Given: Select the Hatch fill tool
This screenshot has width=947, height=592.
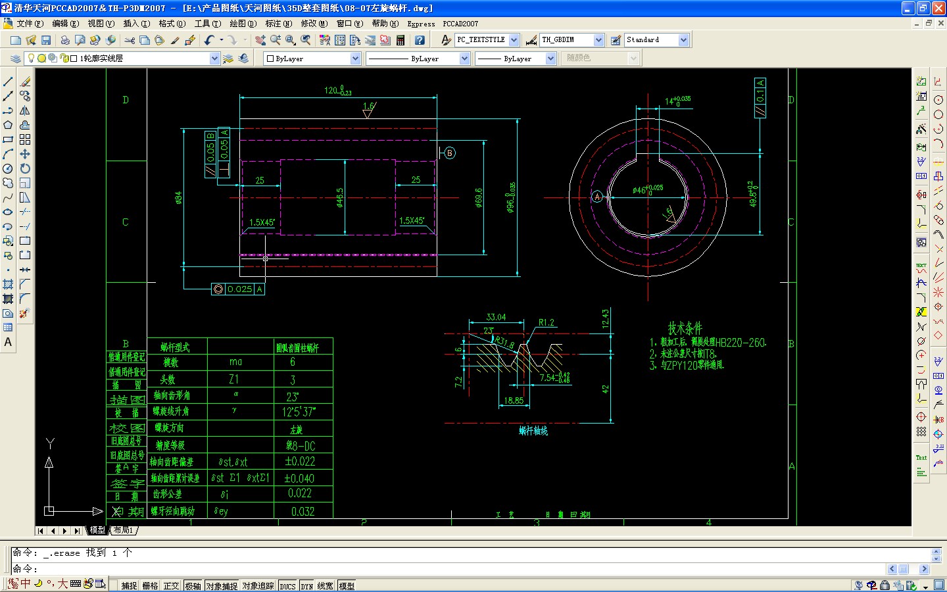Looking at the screenshot, I should coord(8,284).
